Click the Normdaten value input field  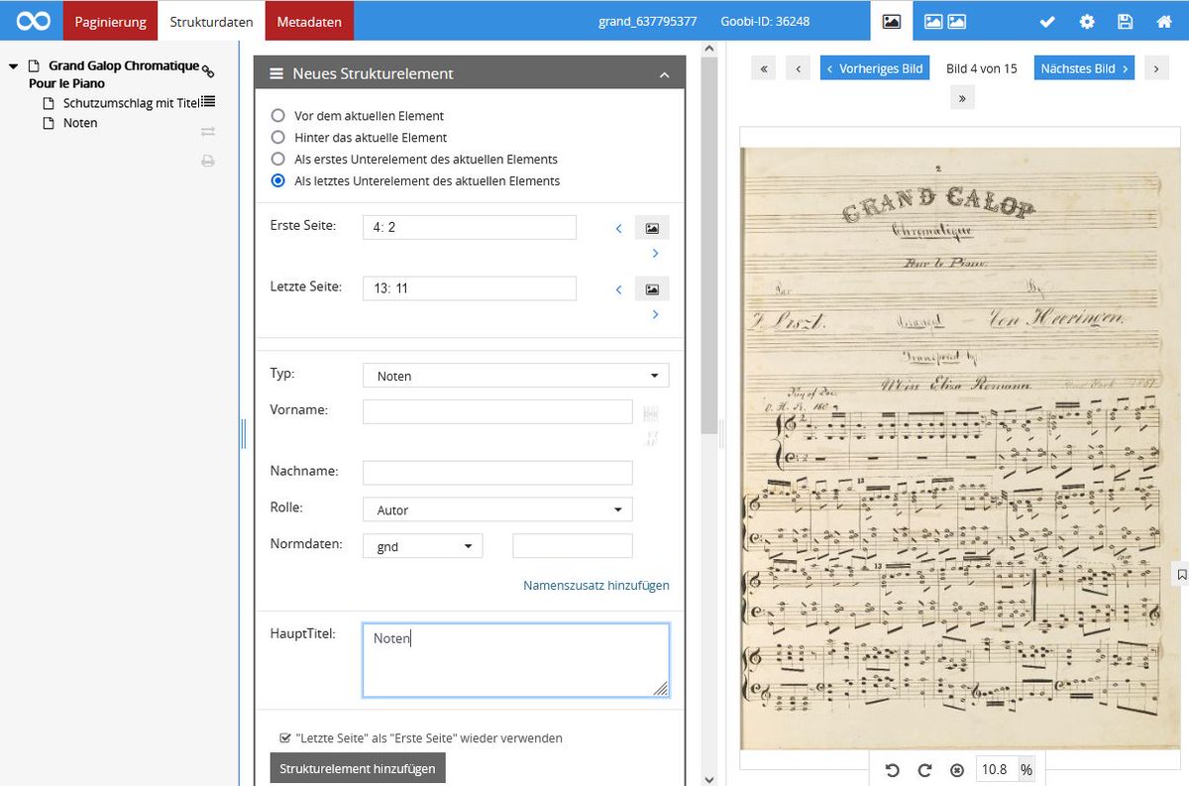(573, 546)
